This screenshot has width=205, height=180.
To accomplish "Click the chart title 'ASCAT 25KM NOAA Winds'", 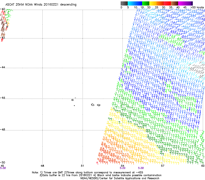I will click(24, 4).
